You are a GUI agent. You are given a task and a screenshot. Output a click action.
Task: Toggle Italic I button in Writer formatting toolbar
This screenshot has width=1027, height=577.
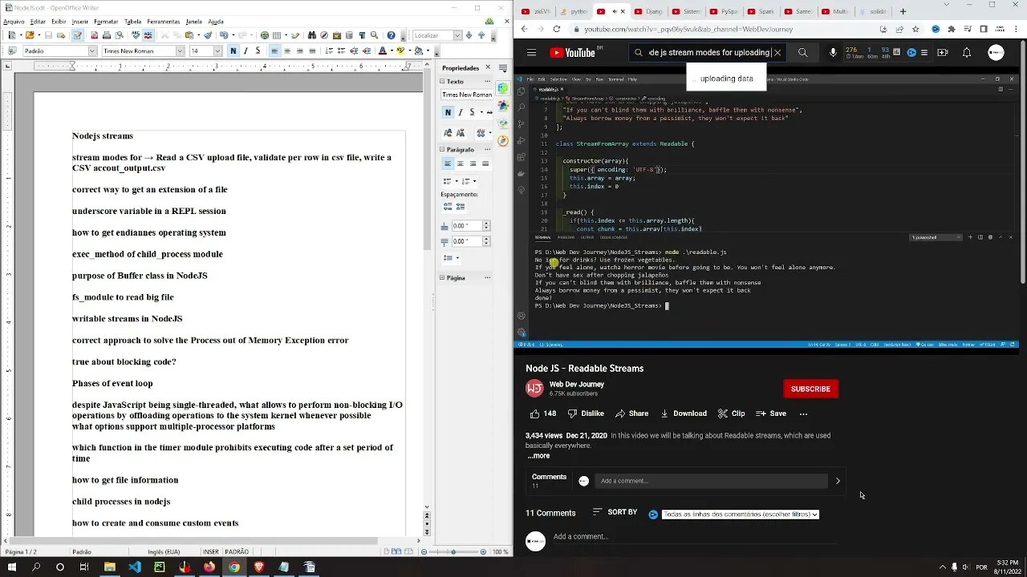(246, 50)
